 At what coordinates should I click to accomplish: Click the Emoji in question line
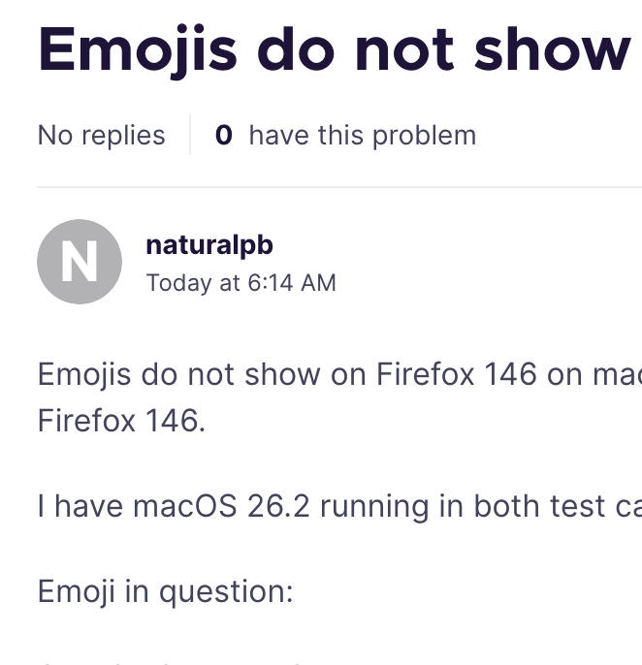(165, 591)
